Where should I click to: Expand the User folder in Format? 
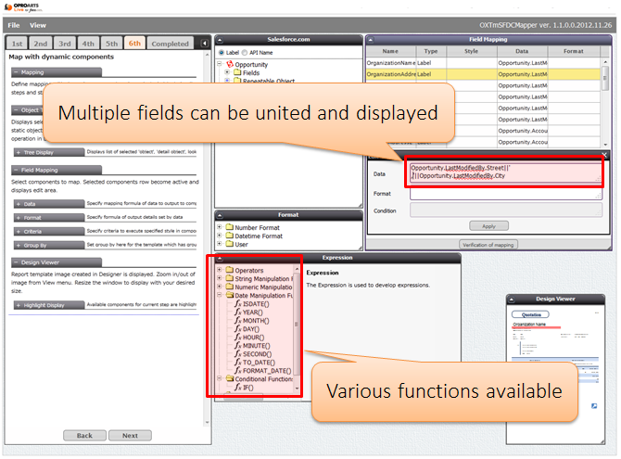pos(220,244)
